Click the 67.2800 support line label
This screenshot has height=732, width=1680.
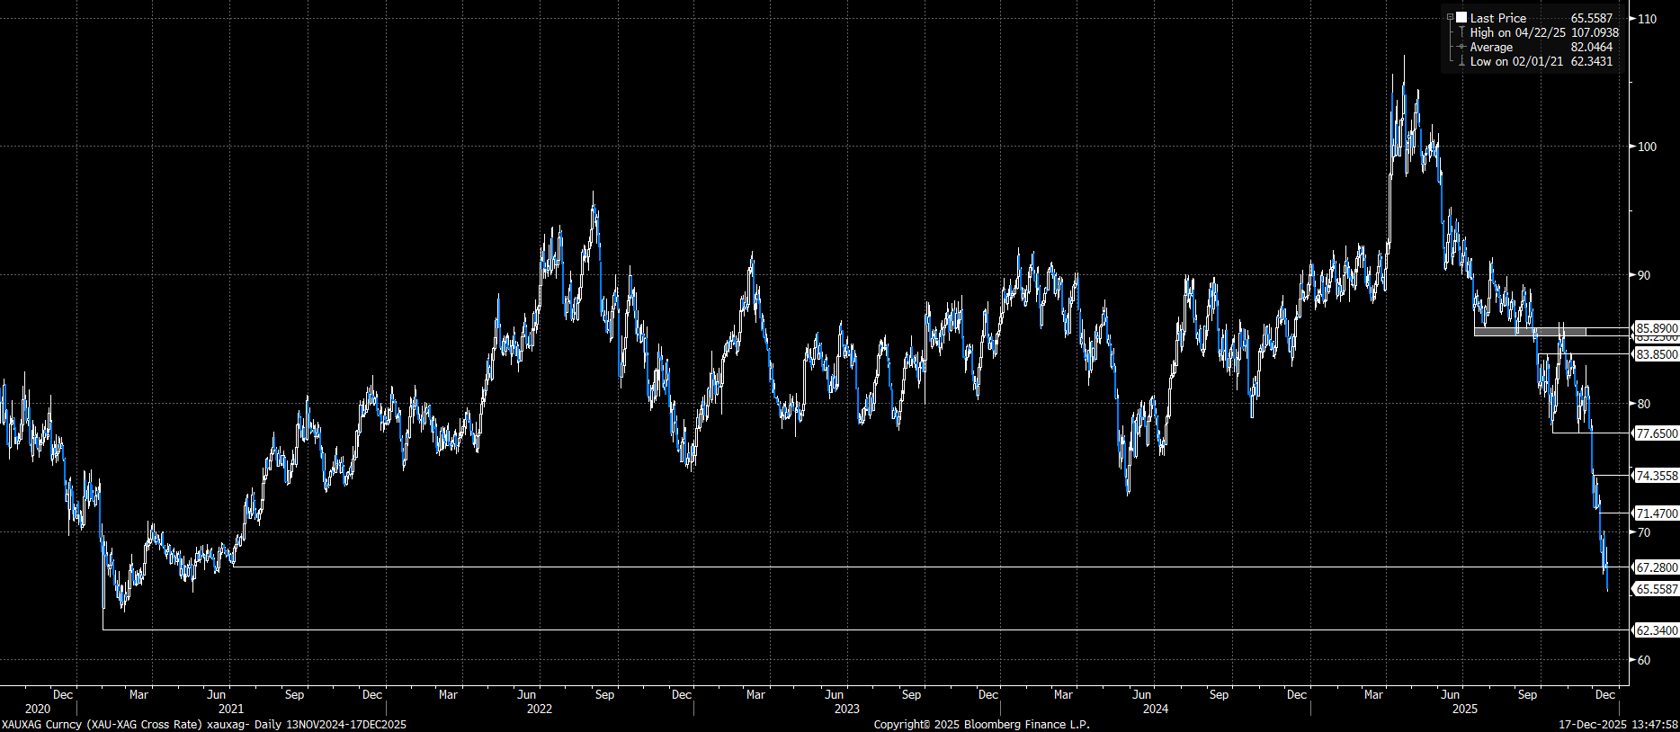[x=1656, y=567]
